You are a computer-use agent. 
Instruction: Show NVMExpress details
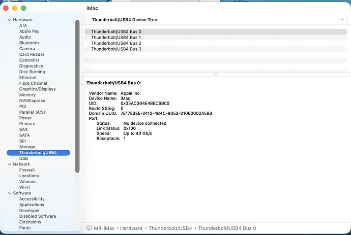pos(32,100)
